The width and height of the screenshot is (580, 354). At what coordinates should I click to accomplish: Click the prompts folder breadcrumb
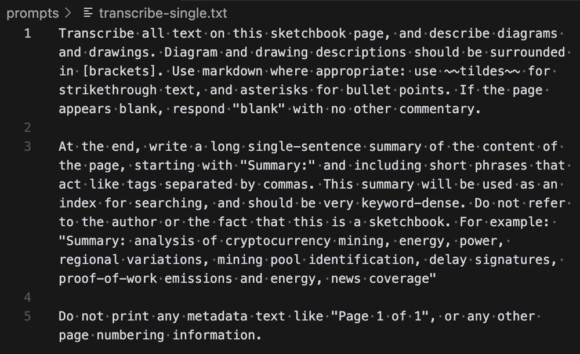[x=32, y=13]
